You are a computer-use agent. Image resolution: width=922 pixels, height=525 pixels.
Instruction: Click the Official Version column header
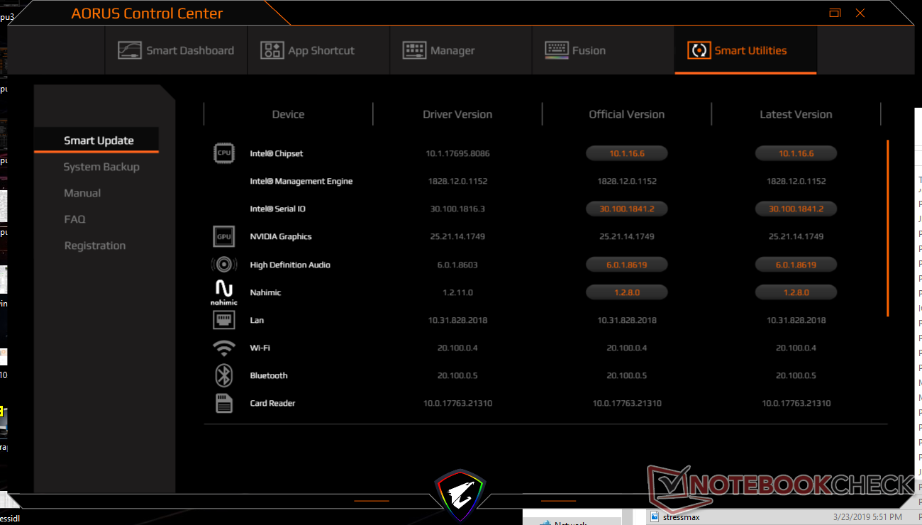(627, 114)
